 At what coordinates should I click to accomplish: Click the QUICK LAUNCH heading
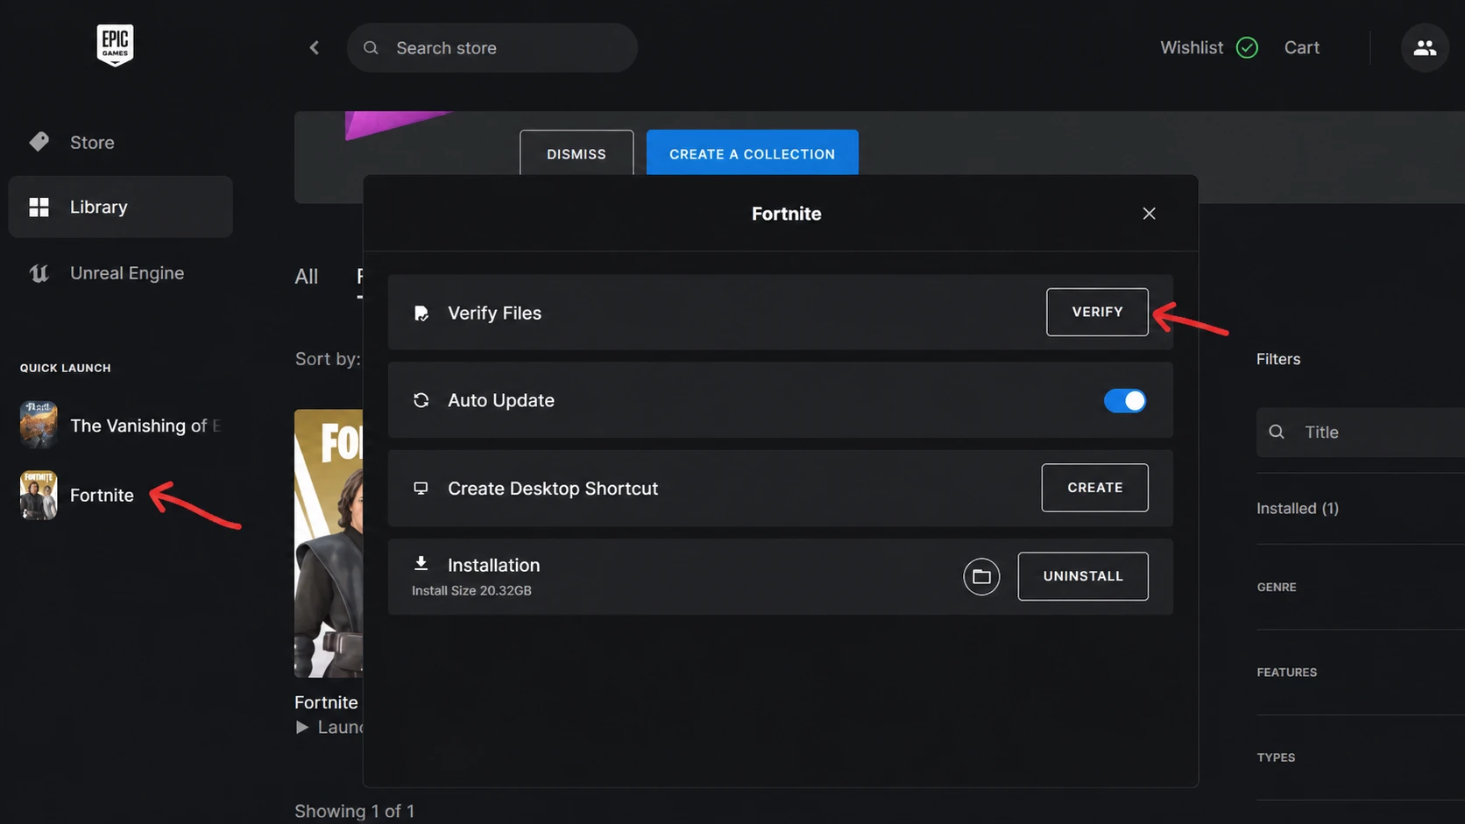pos(66,368)
